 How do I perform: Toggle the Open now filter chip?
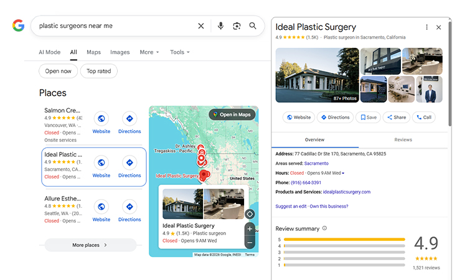(x=58, y=71)
